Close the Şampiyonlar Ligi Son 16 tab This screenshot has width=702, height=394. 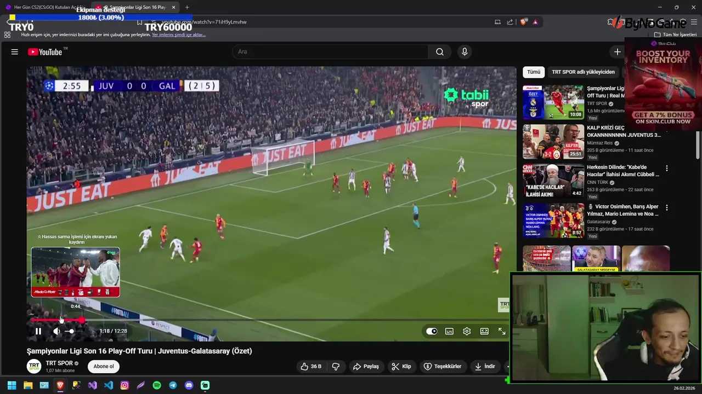click(x=173, y=7)
